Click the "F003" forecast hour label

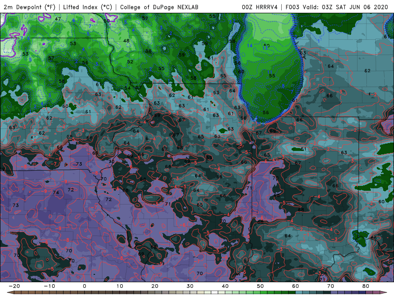point(292,7)
